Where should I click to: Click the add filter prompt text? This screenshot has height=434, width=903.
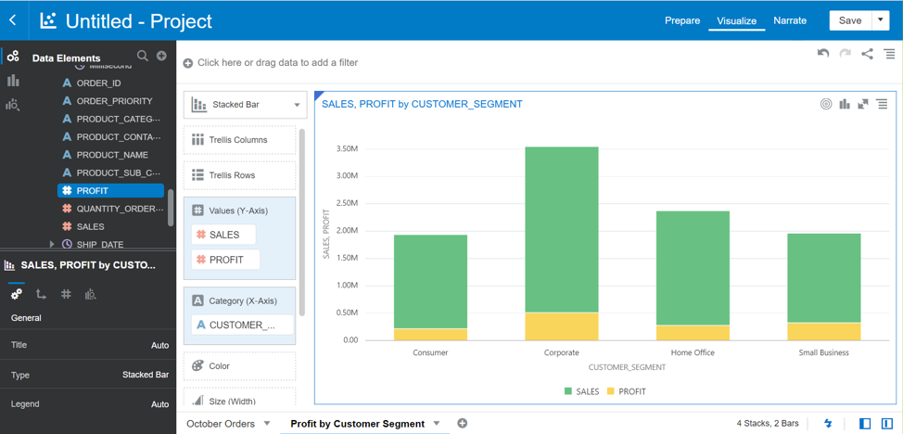pos(277,63)
